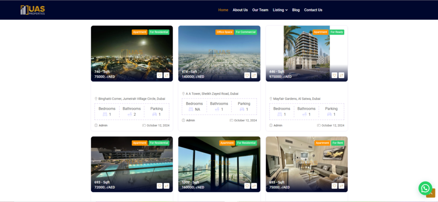Open the About Us menu item
This screenshot has height=202, width=438.
(x=240, y=10)
